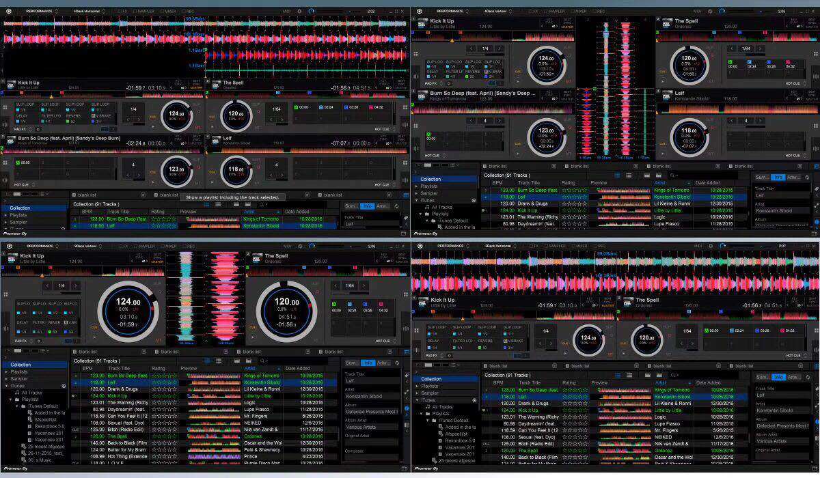The image size is (820, 478).
Task: Open 2Deck Vertical layout dropdown
Action: 88,246
